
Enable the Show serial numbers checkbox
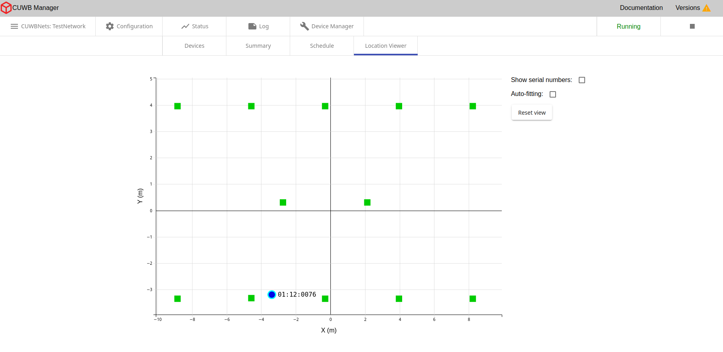pos(582,80)
